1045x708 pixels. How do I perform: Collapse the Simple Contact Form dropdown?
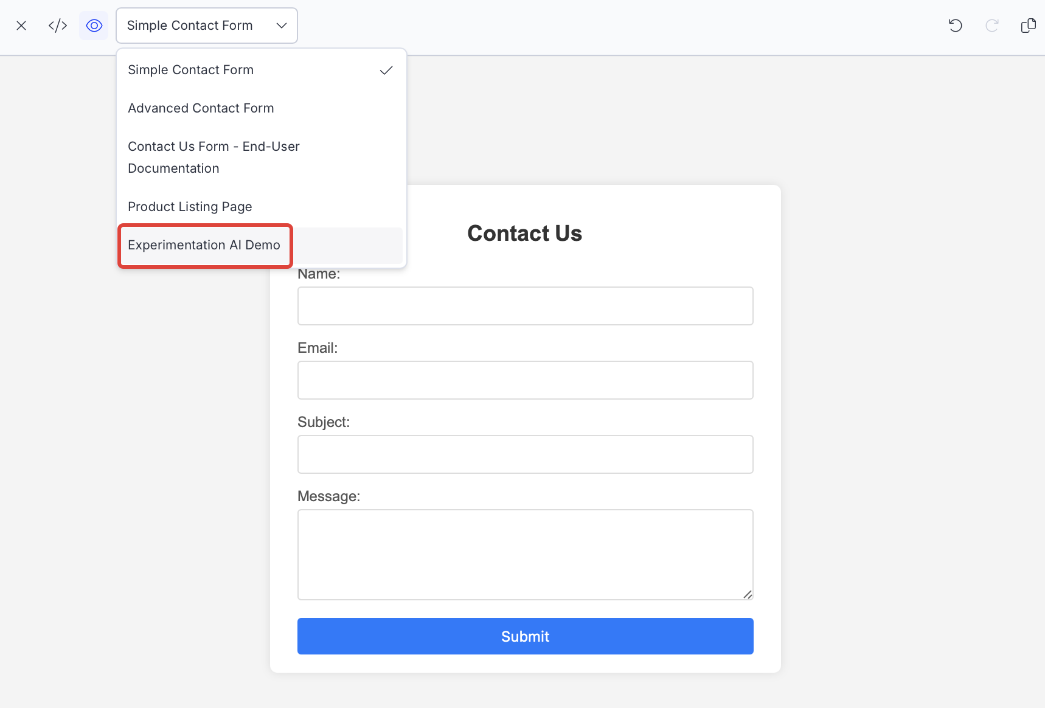click(x=190, y=26)
